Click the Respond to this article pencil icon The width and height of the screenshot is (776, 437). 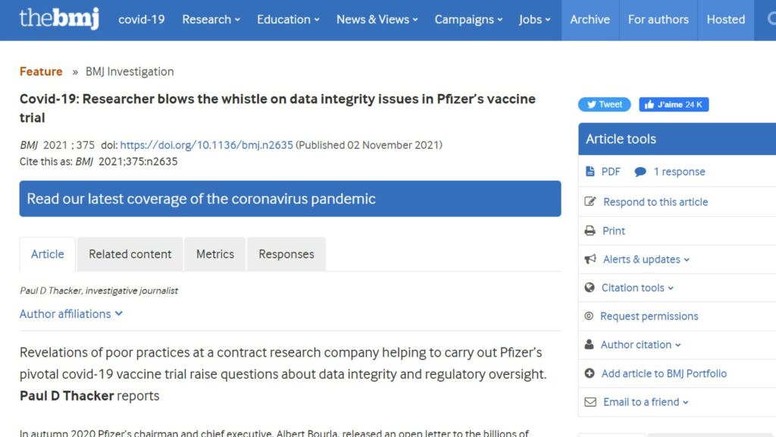pos(590,201)
